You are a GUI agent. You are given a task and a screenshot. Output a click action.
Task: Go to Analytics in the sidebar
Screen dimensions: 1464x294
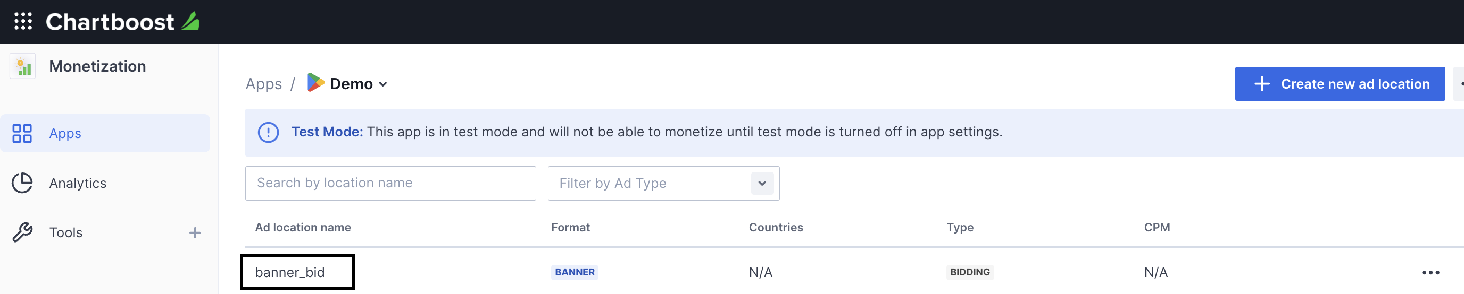pyautogui.click(x=78, y=184)
